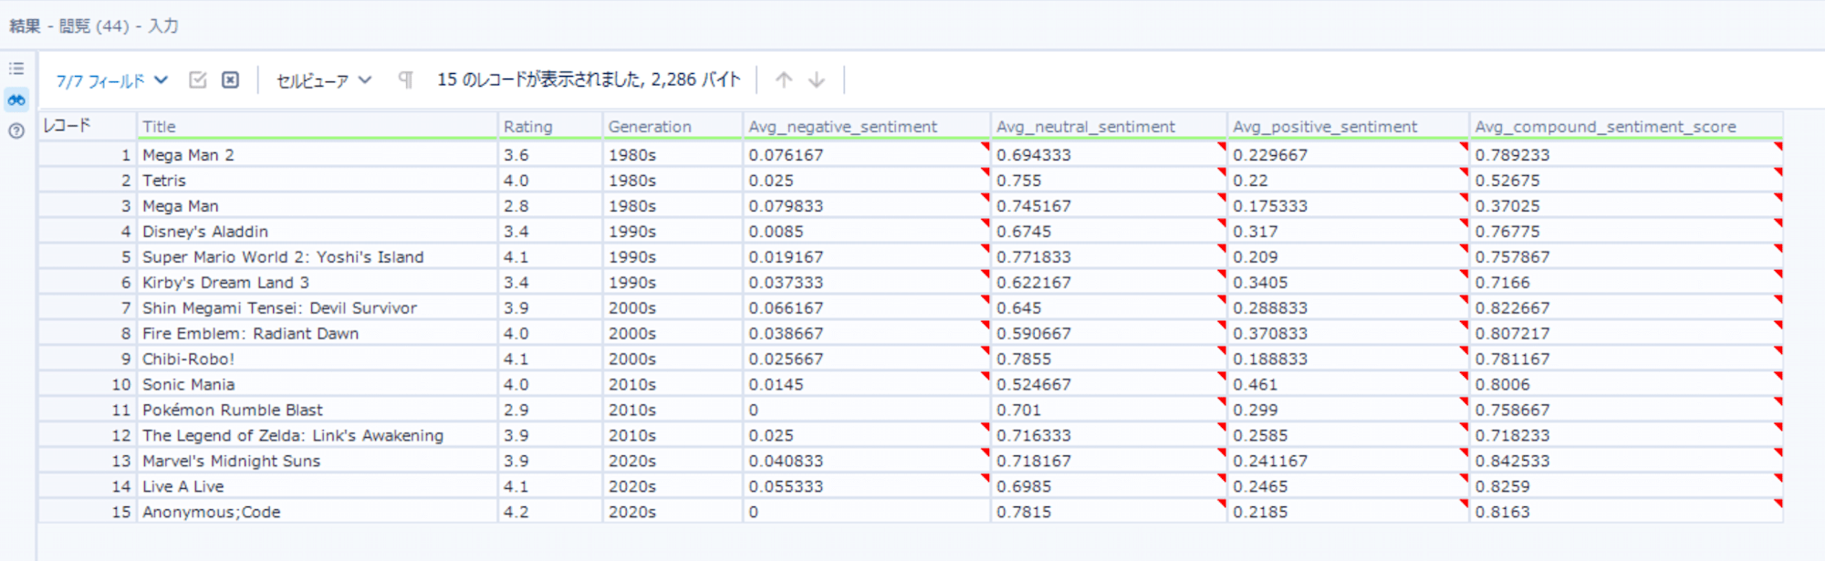Click positive sentiment value 0.3405
The width and height of the screenshot is (1825, 561).
coord(1349,283)
